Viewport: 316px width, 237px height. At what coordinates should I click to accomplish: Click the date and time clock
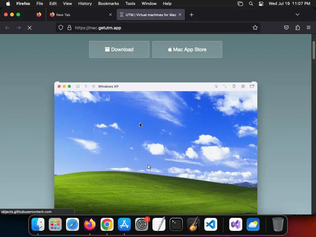click(289, 4)
